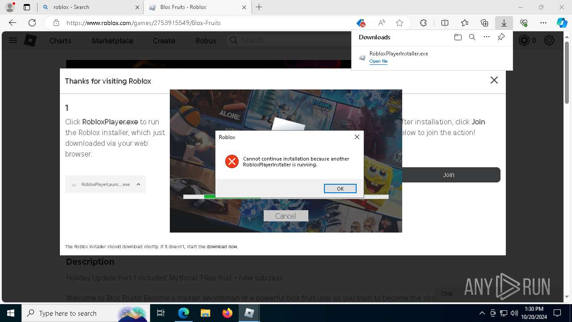572x322 pixels.
Task: Open Roblox settings gear
Action: pos(549,40)
